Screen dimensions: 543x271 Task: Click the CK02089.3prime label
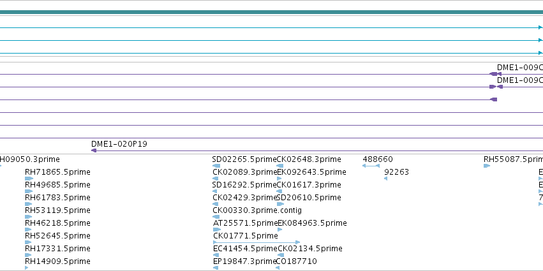click(245, 172)
